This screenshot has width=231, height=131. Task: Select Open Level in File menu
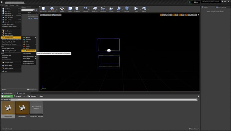click(x=11, y=11)
